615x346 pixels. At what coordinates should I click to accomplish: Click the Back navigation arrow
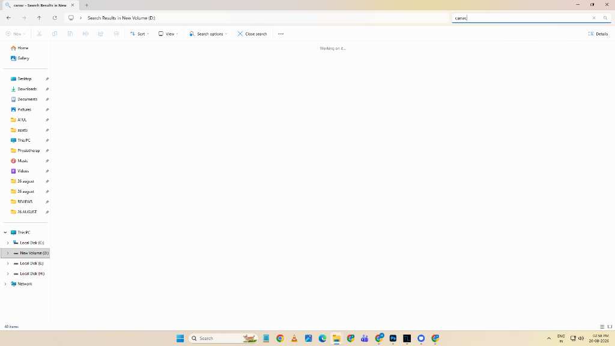pyautogui.click(x=8, y=18)
